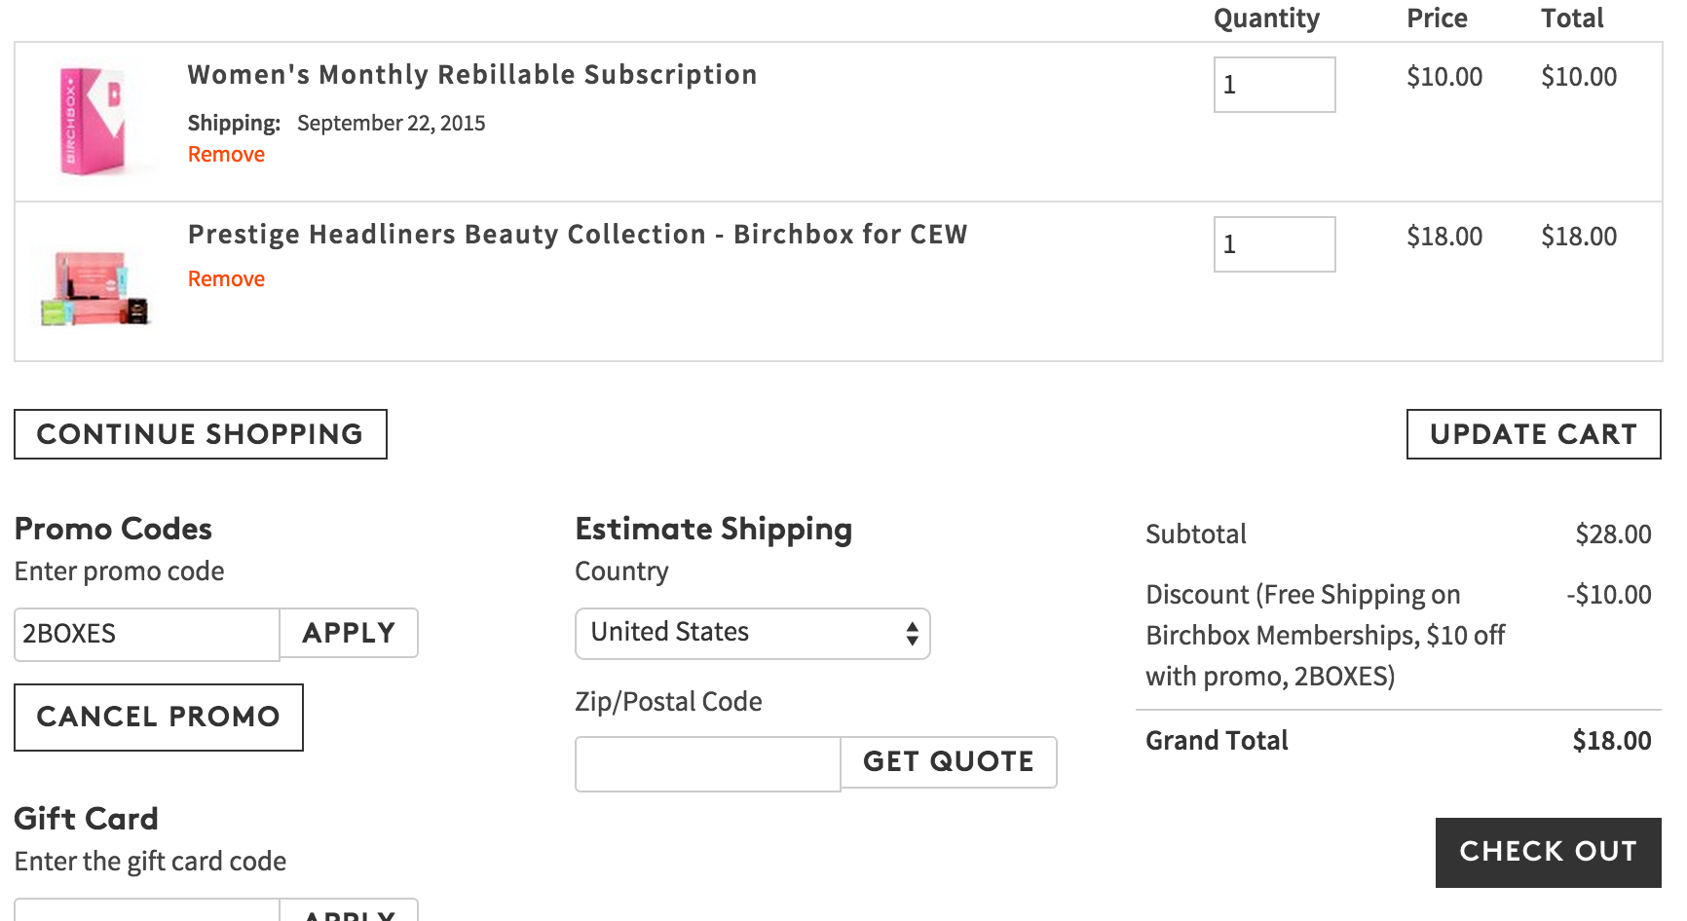Get a shipping quote
This screenshot has height=921, width=1687.
point(949,762)
